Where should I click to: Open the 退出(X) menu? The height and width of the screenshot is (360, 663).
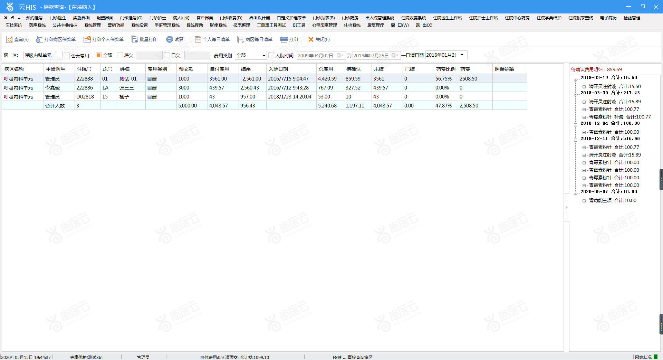[x=424, y=25]
